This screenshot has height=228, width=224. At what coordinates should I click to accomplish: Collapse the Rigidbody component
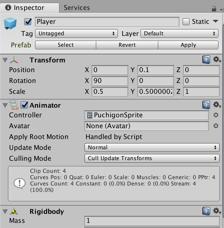point(5,211)
